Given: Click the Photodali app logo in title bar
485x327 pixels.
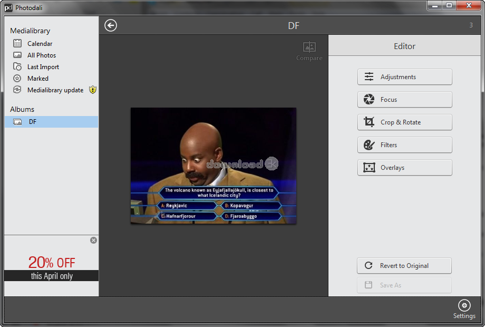Looking at the screenshot, I should pos(8,8).
